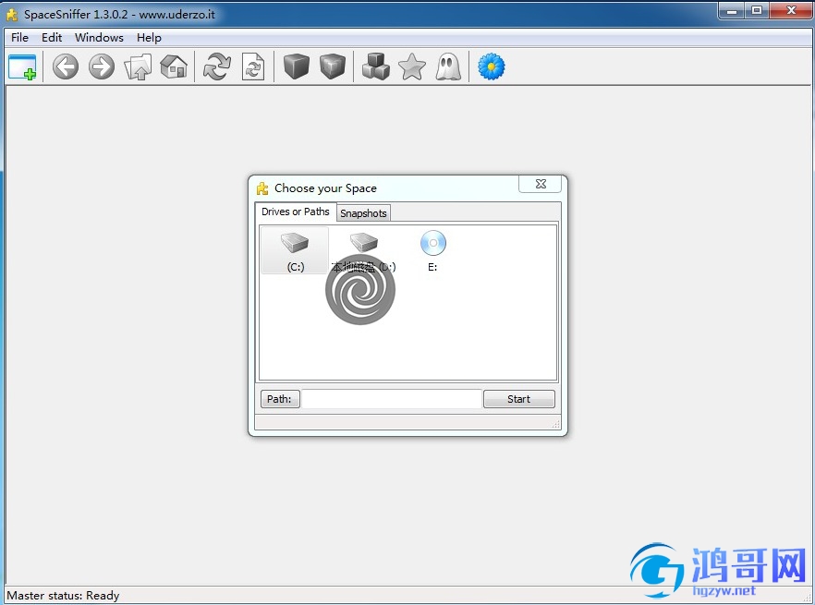
Task: Click the double-arrow rescan icon
Action: [x=217, y=67]
